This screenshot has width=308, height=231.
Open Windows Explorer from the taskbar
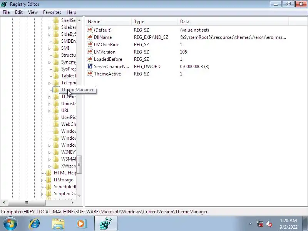(58, 224)
